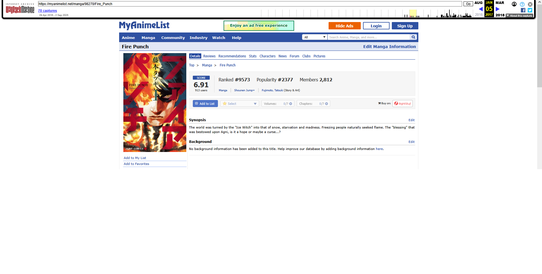Switch to the Characters tab
The height and width of the screenshot is (274, 542).
267,56
